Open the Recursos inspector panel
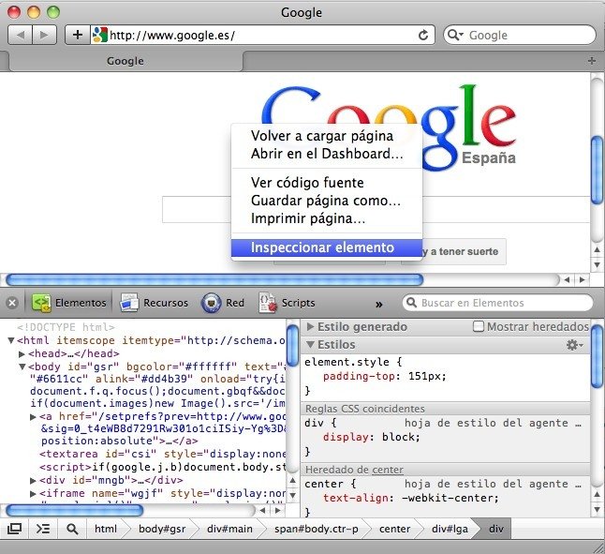This screenshot has height=554, width=605. coord(154,303)
